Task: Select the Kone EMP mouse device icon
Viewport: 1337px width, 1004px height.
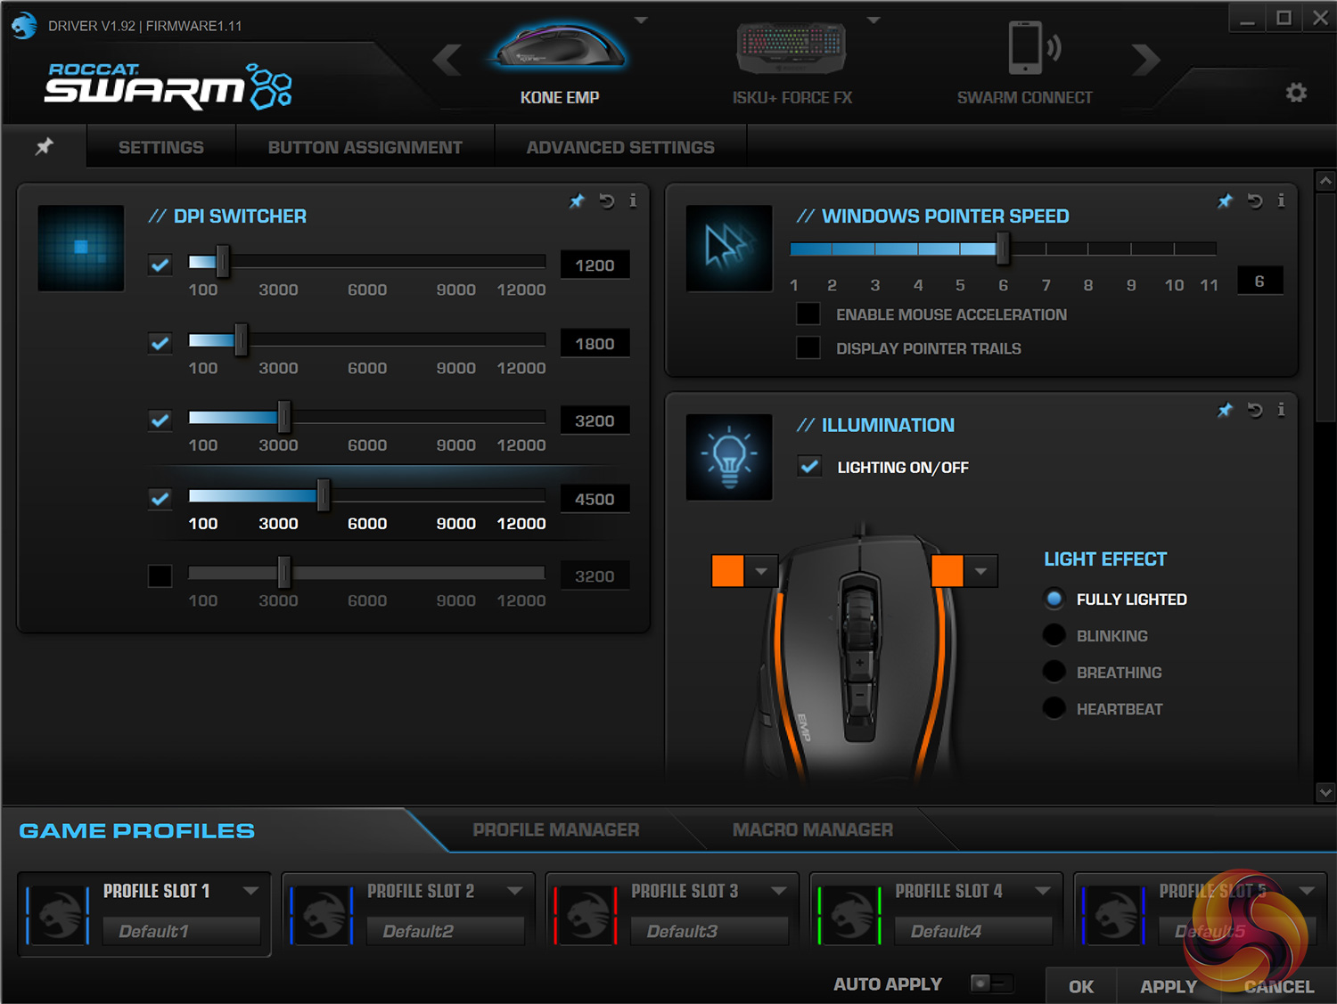Action: click(x=559, y=45)
